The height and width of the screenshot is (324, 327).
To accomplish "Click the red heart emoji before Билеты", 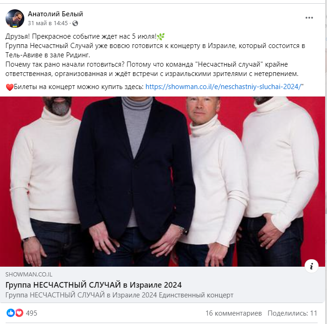I will pos(10,87).
